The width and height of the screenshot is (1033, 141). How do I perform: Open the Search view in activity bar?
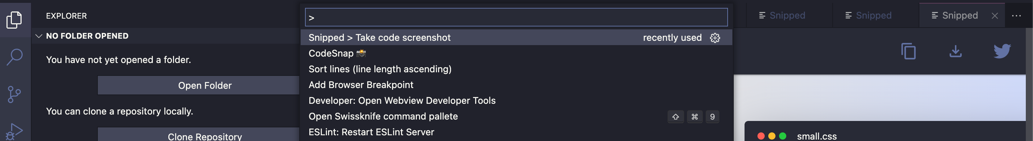[14, 57]
